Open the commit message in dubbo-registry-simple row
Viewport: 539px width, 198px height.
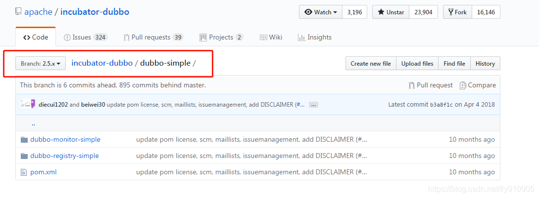(251, 156)
